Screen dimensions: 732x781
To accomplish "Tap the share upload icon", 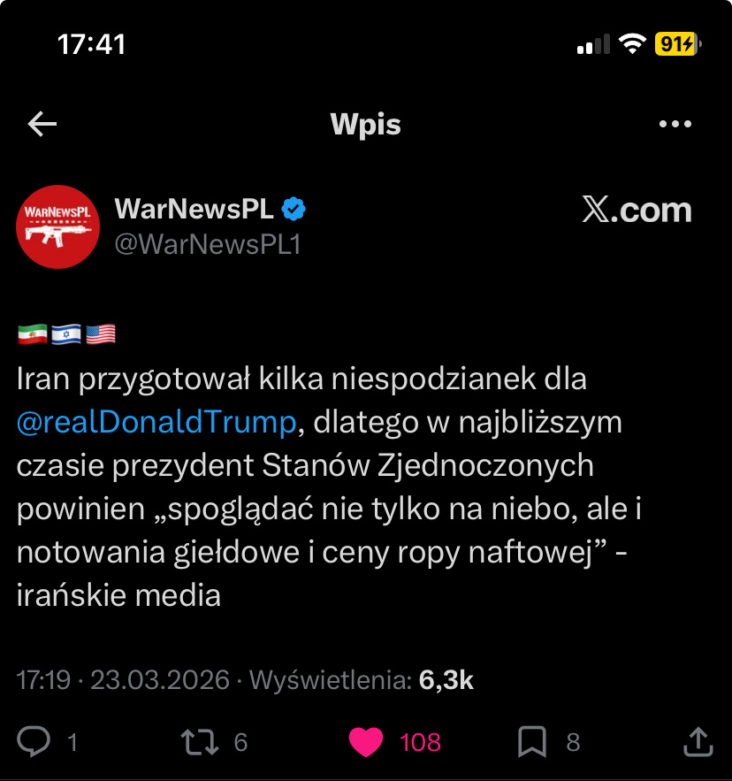I will (x=698, y=742).
